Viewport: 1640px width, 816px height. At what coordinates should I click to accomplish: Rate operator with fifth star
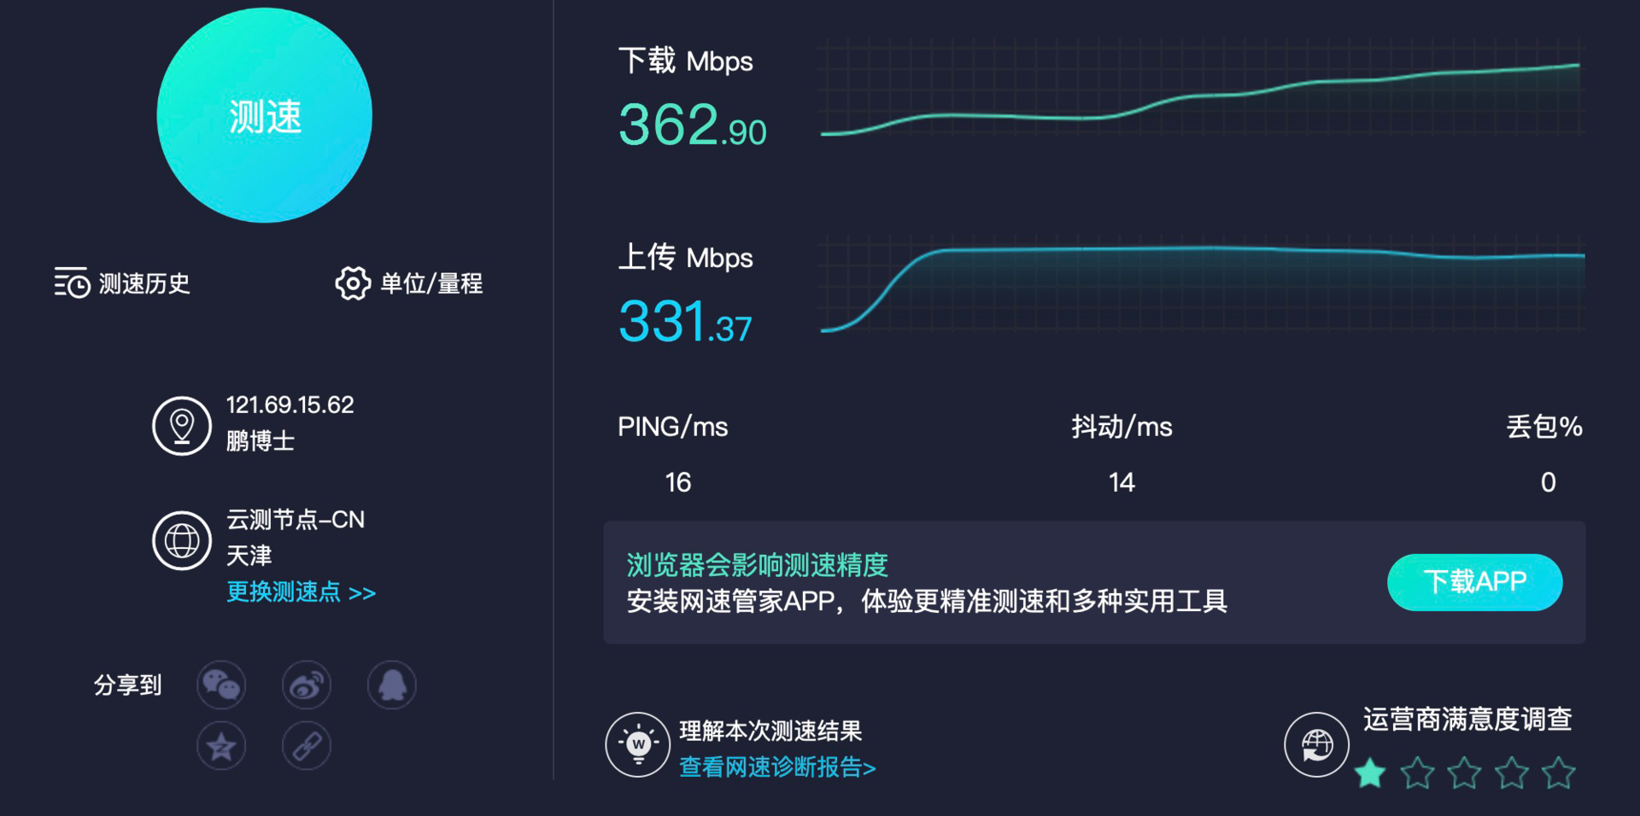point(1558,772)
